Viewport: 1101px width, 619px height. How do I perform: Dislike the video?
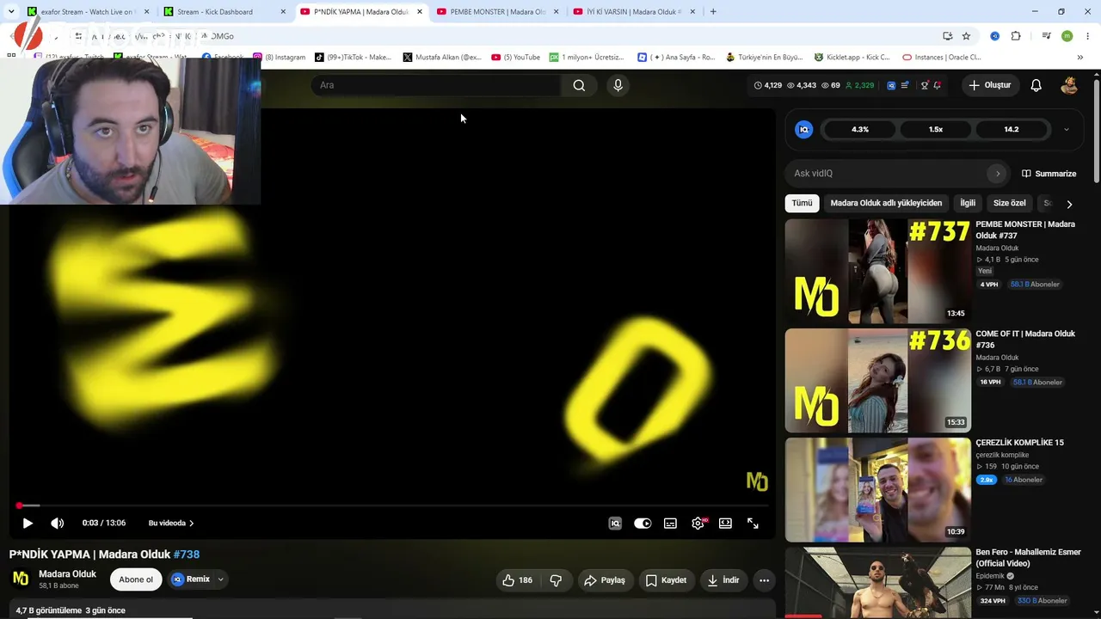click(x=556, y=580)
